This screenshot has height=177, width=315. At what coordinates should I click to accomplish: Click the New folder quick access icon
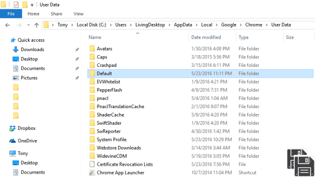(25, 4)
